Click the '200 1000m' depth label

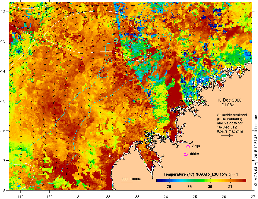click(131, 179)
